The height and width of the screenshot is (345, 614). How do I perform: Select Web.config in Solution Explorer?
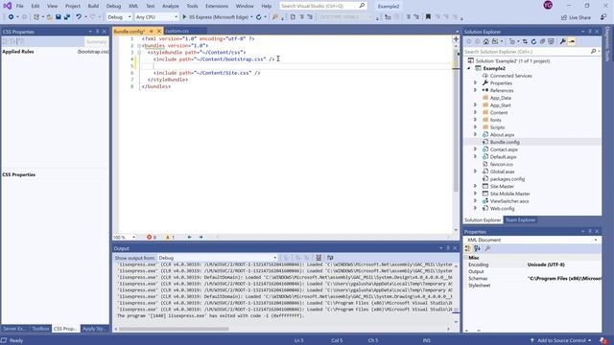tap(502, 209)
